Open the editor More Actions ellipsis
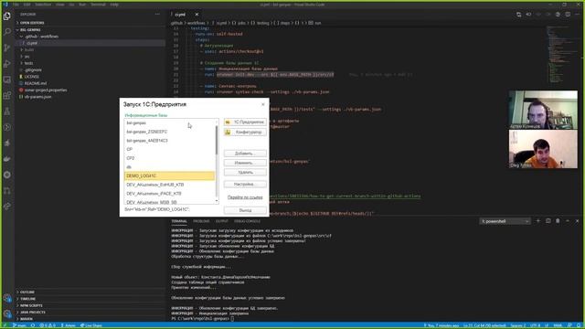Image resolution: width=585 pixels, height=329 pixels. 577,15
